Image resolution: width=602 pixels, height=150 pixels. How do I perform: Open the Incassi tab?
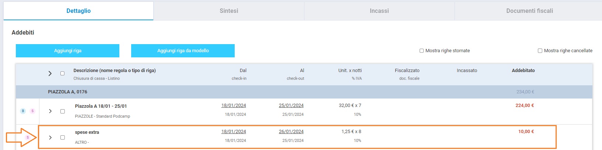pyautogui.click(x=379, y=11)
